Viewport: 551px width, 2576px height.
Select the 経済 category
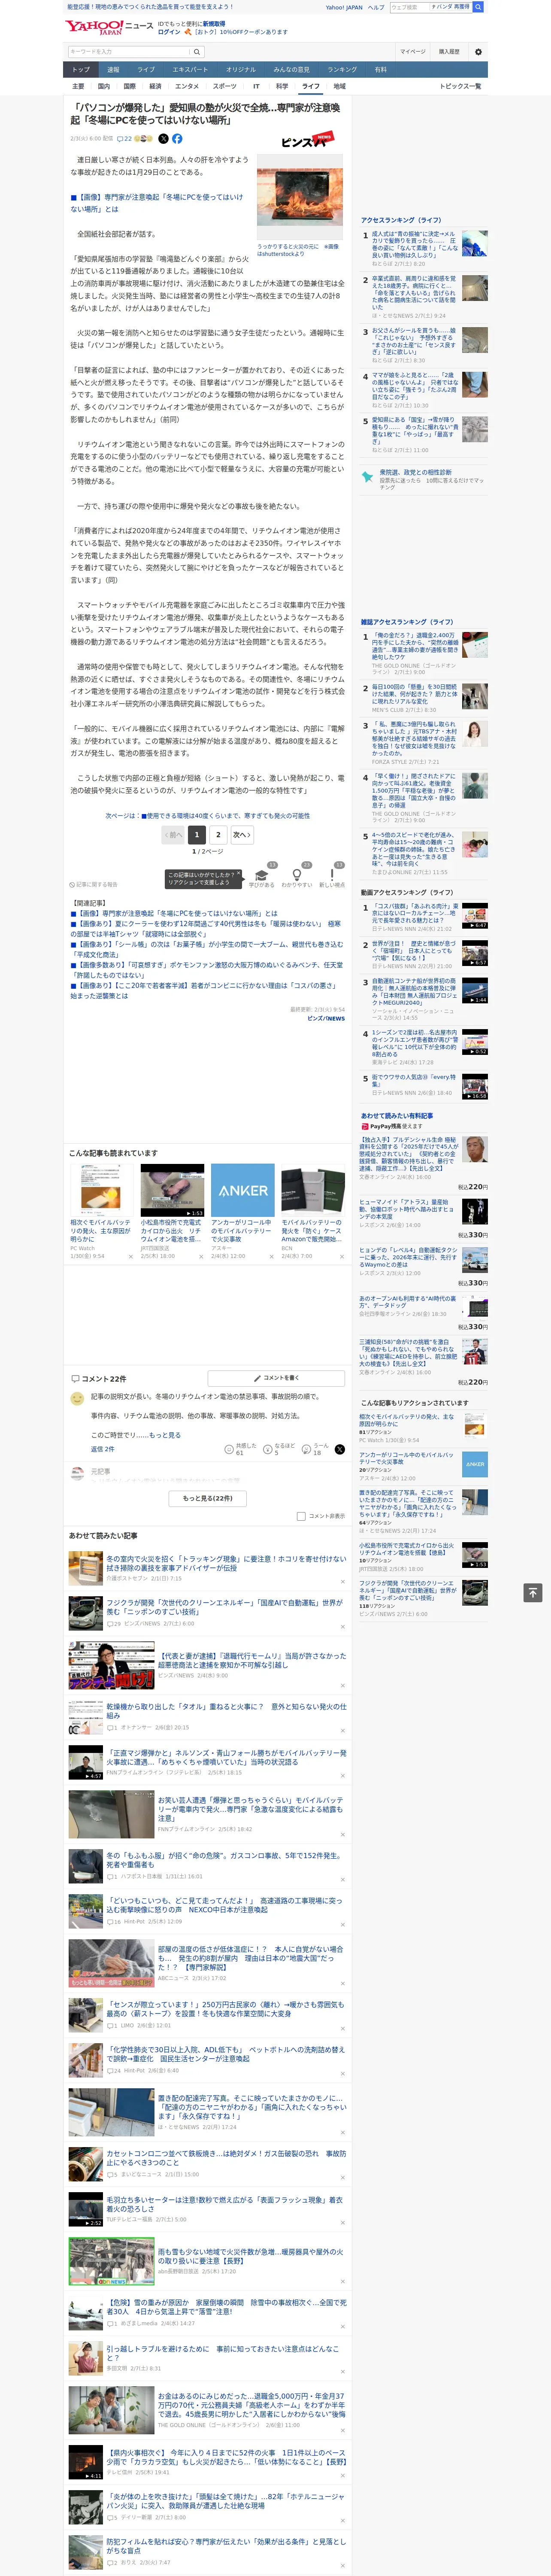coord(155,86)
